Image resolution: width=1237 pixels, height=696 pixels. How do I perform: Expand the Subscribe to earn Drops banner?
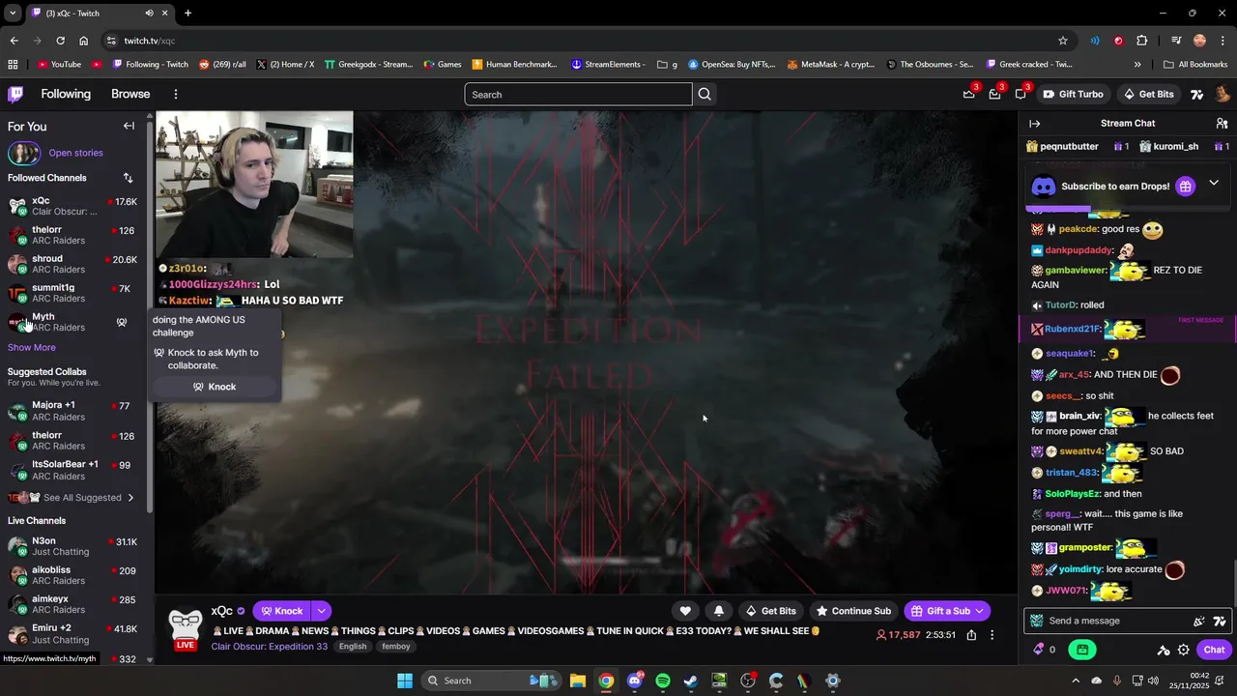(1214, 184)
